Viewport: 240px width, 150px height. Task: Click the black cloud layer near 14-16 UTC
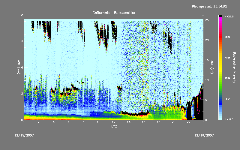pos(136,114)
